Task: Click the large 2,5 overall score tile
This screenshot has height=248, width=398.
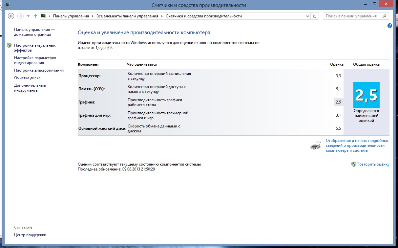Action: click(366, 95)
